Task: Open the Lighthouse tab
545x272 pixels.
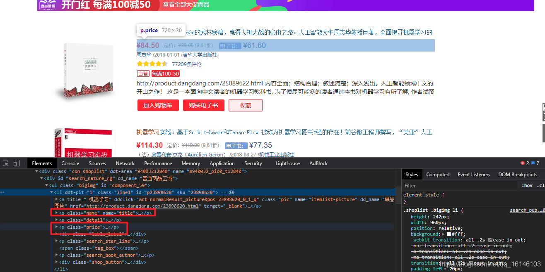Action: pyautogui.click(x=287, y=163)
